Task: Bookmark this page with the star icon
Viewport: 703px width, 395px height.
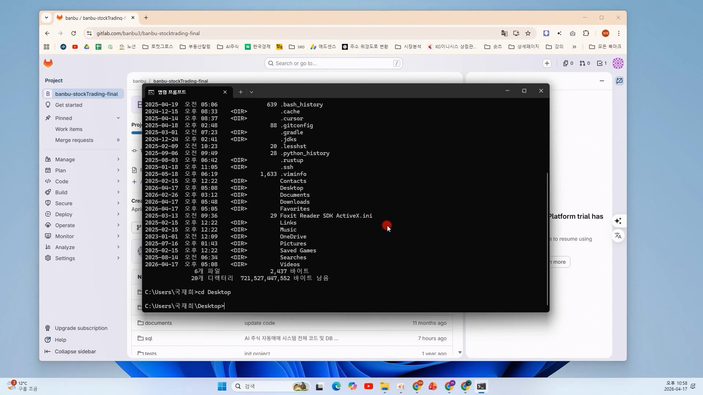Action: click(528, 33)
